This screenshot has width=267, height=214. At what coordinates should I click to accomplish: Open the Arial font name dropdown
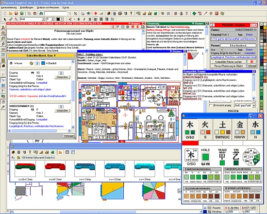coord(43,19)
